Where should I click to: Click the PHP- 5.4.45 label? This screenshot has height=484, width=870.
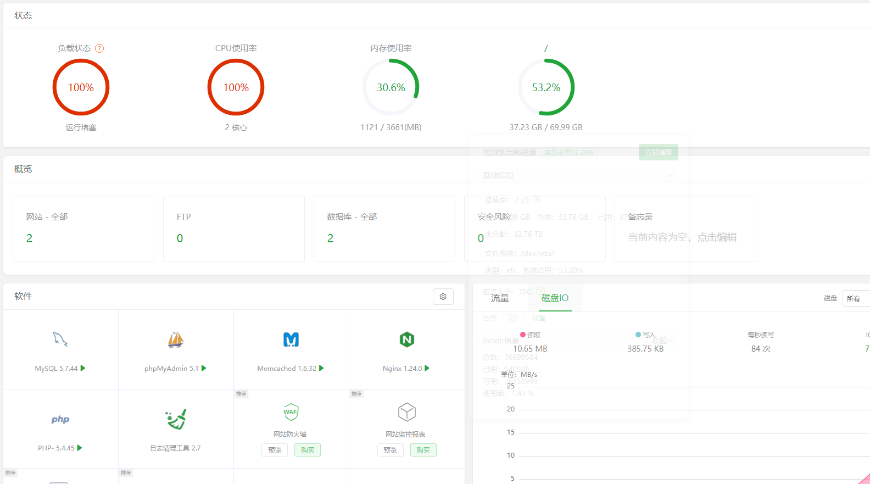coord(56,448)
